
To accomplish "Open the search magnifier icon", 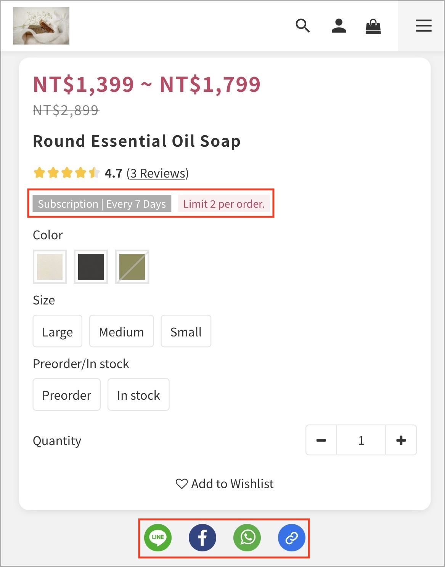I will pyautogui.click(x=303, y=26).
